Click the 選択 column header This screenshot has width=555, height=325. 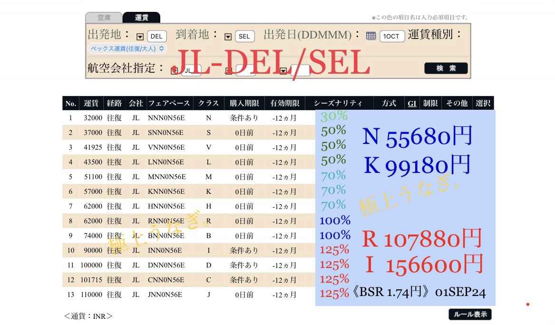(483, 103)
